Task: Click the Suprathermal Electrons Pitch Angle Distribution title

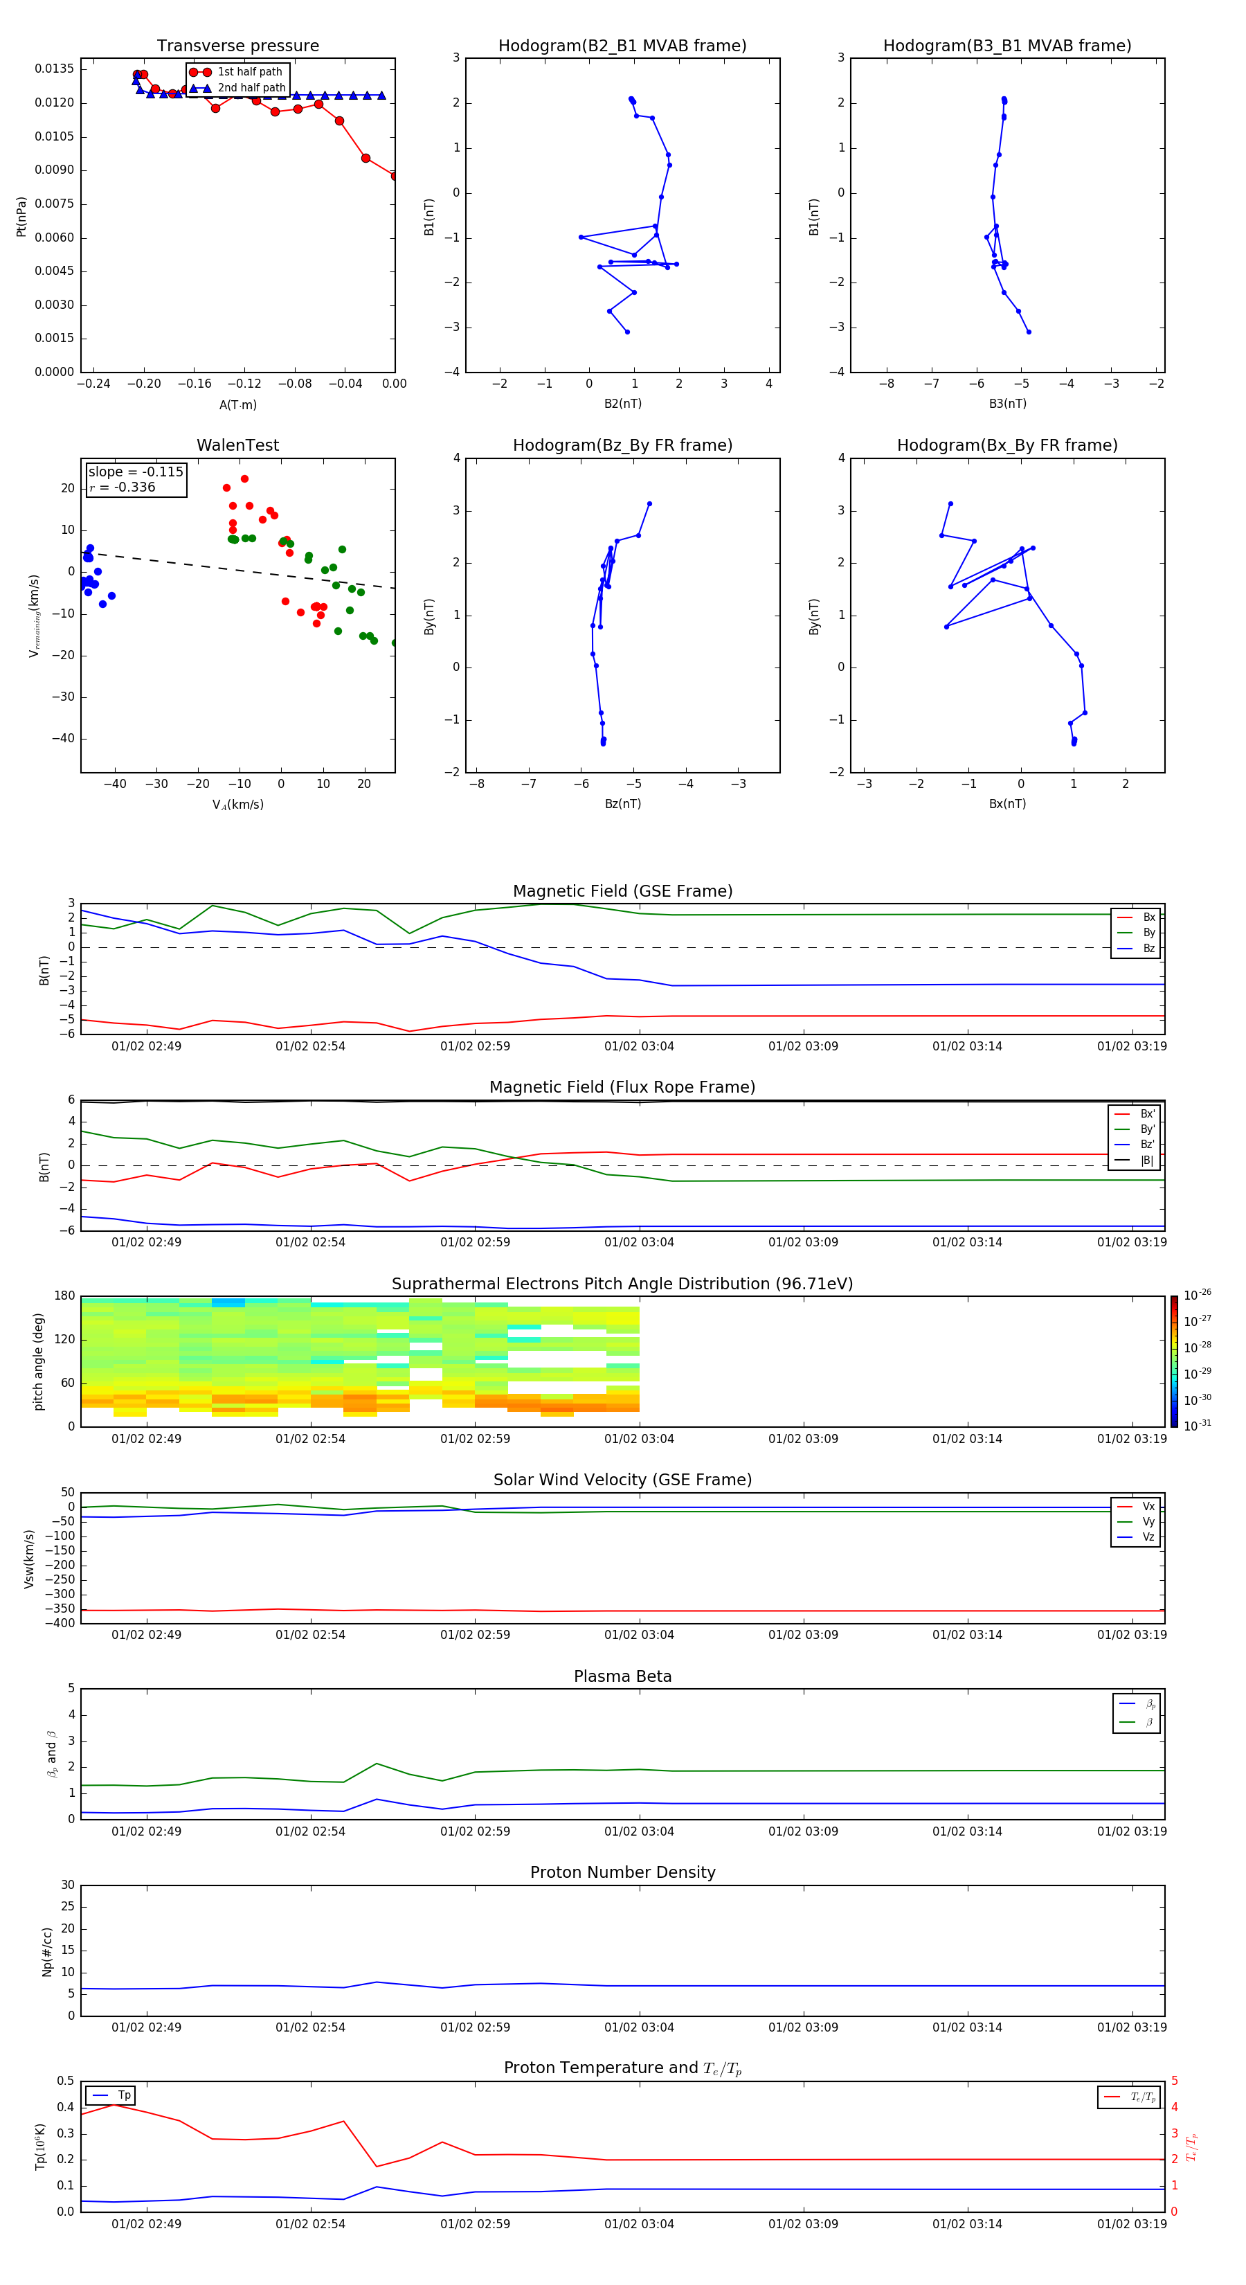Action: (622, 1284)
